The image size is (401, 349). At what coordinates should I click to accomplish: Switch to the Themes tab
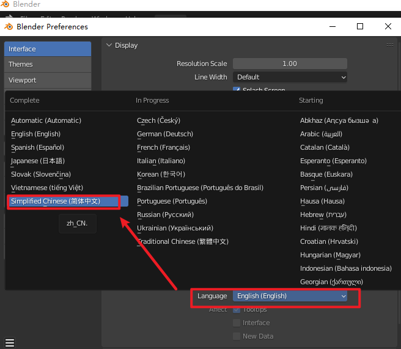(47, 64)
